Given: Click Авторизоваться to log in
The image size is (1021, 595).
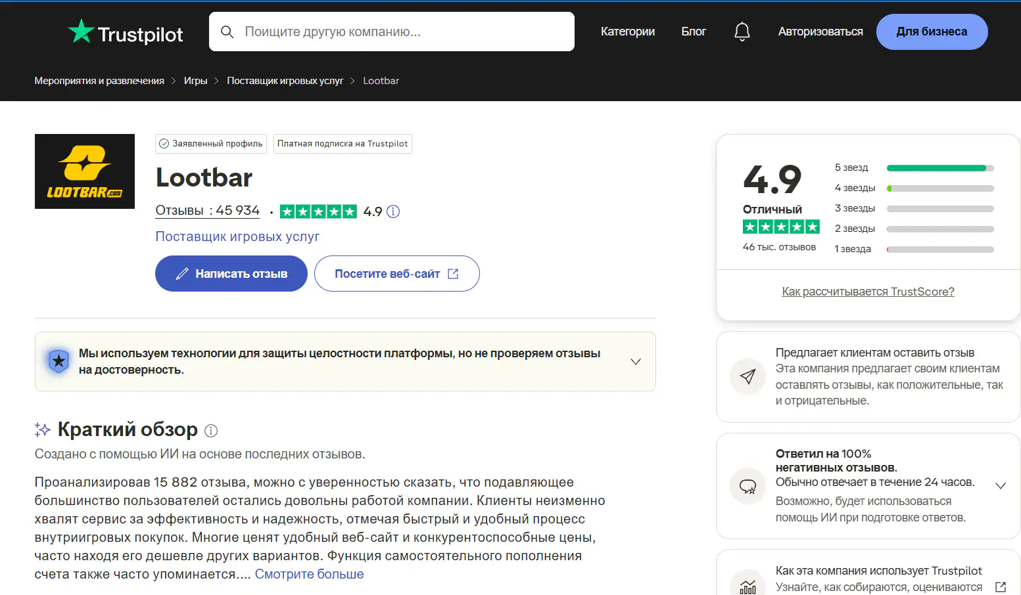Looking at the screenshot, I should (x=820, y=32).
